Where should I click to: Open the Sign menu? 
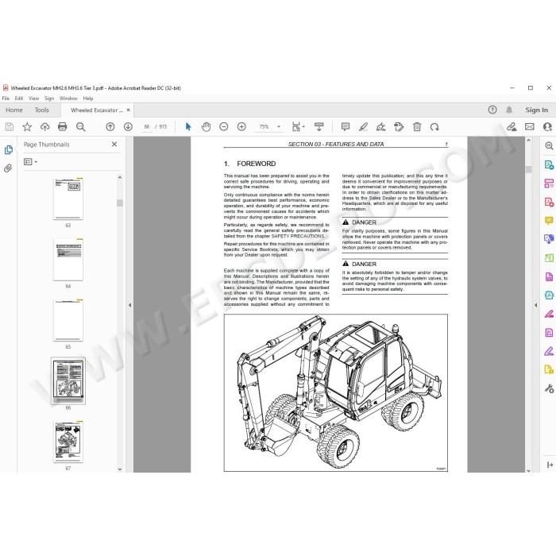coord(49,98)
